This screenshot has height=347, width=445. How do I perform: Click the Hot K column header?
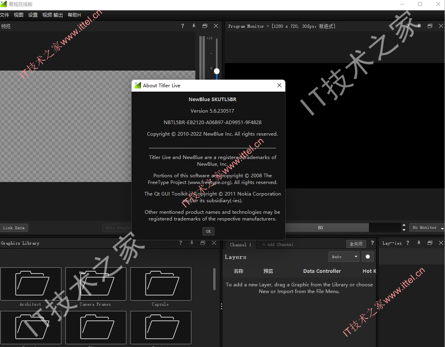[369, 271]
